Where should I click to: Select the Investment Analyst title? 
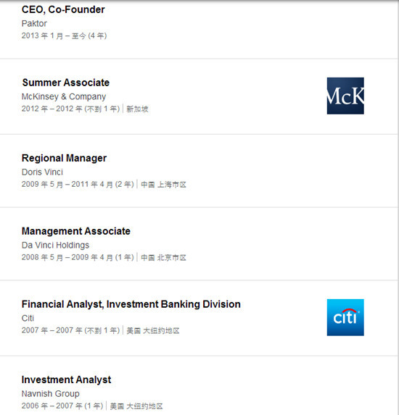click(66, 380)
